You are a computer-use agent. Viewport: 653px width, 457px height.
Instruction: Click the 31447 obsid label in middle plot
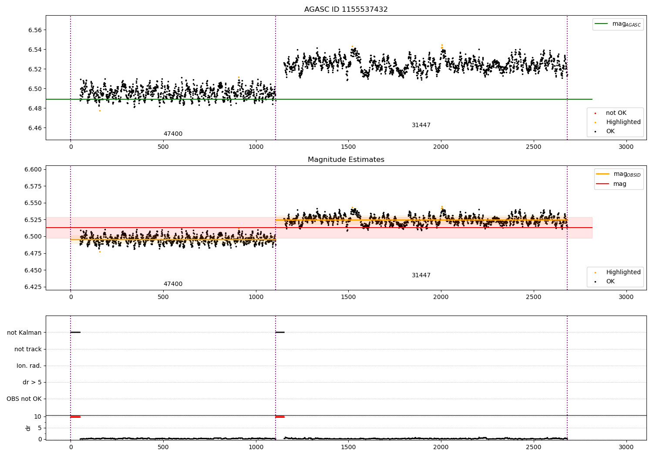421,275
